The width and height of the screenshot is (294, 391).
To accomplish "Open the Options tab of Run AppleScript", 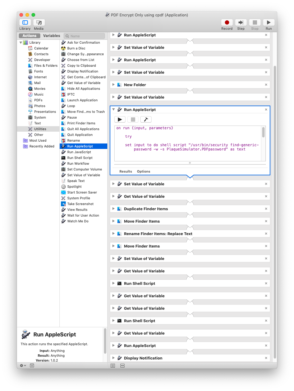I will coord(143,171).
